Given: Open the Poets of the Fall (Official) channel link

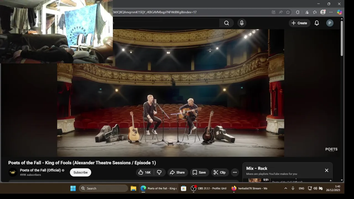Looking at the screenshot, I should coord(40,170).
